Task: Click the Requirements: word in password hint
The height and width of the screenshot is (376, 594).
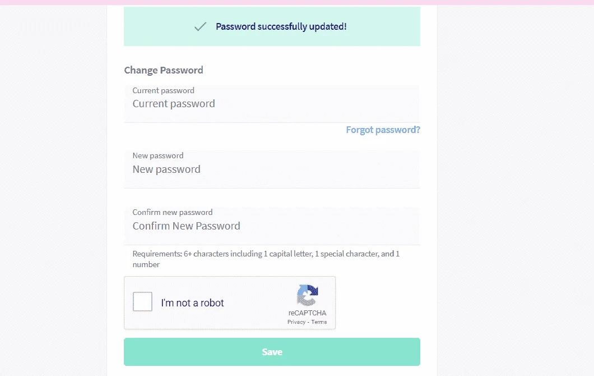Action: click(157, 254)
